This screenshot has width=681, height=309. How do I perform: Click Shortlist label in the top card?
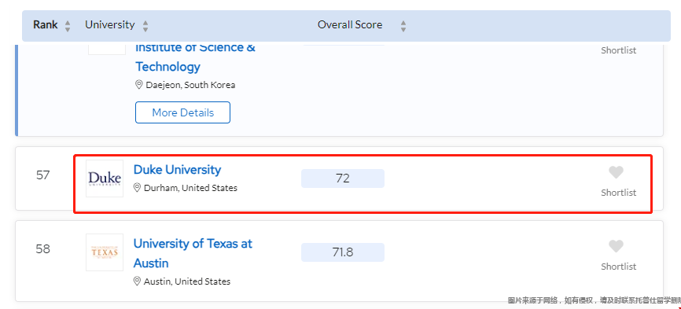point(618,50)
